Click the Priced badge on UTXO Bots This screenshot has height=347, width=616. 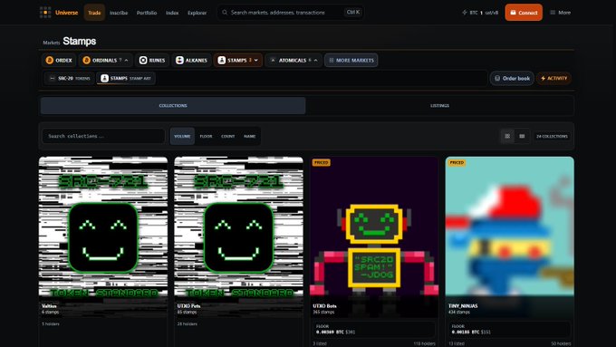321,162
